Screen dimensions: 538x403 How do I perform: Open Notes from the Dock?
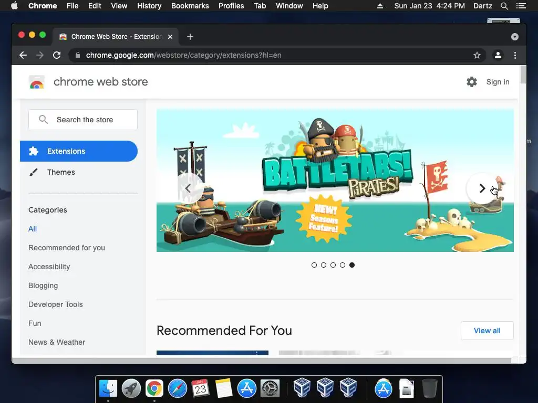[x=224, y=389]
